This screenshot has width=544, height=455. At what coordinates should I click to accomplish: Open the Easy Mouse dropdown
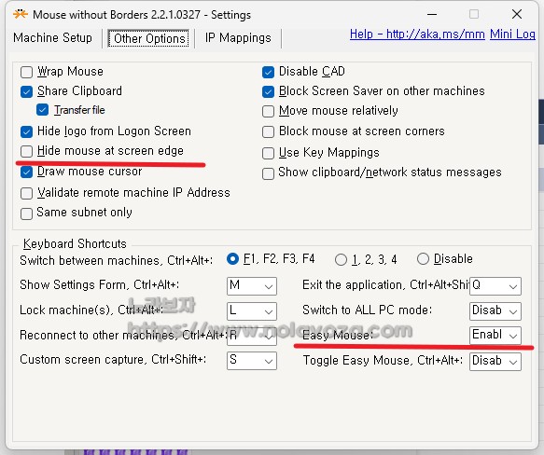[495, 336]
